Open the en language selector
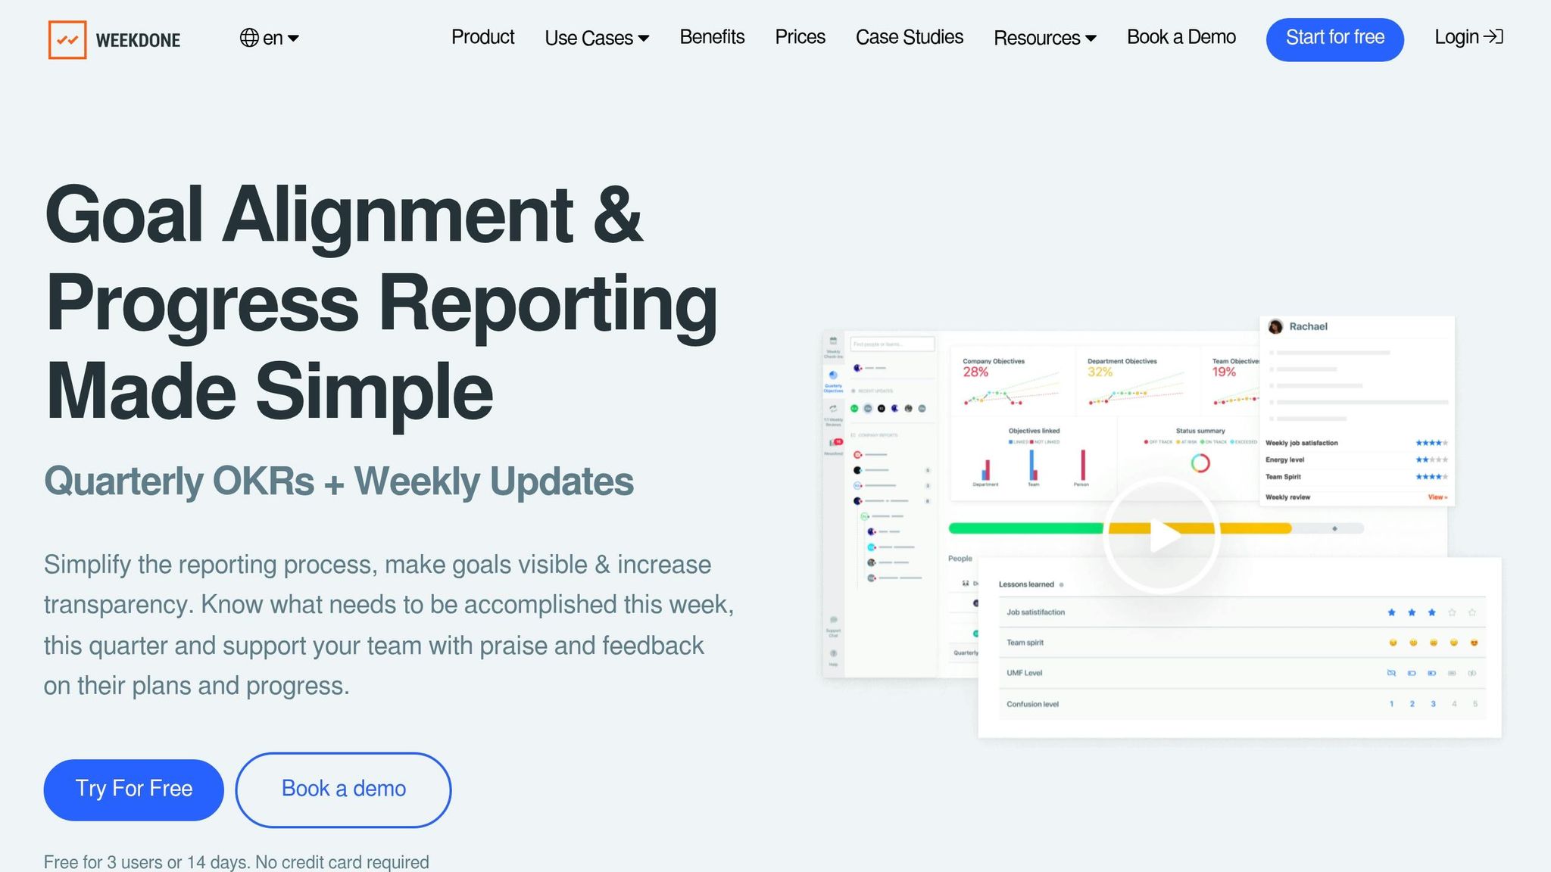This screenshot has width=1551, height=872. (270, 38)
